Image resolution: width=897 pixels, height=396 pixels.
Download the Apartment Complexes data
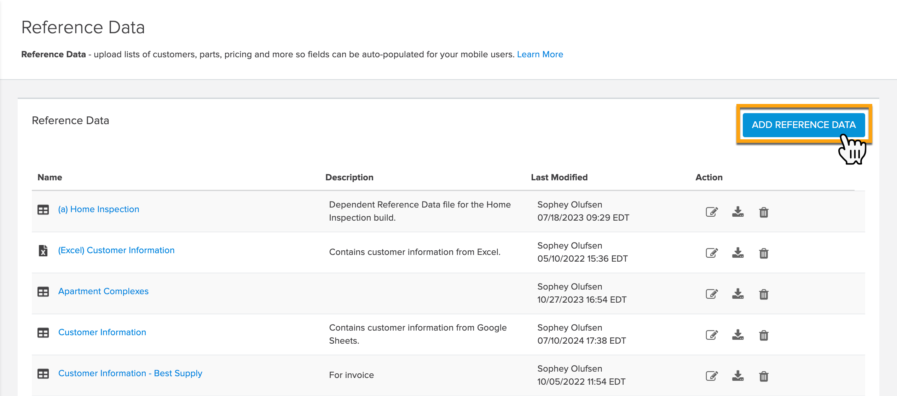[737, 294]
